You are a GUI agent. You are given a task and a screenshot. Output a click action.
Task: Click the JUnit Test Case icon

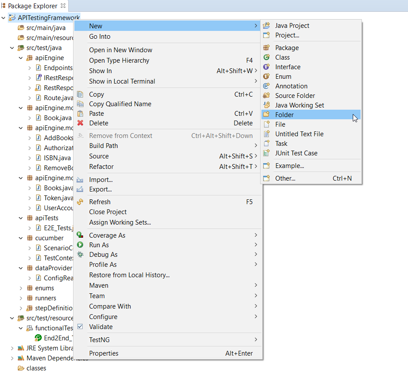click(x=266, y=153)
